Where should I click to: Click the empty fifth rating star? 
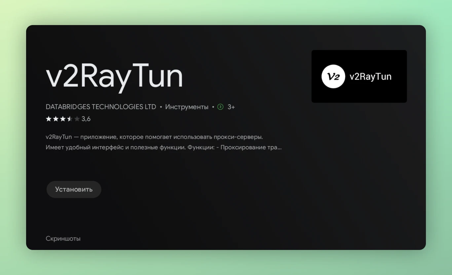click(x=77, y=119)
